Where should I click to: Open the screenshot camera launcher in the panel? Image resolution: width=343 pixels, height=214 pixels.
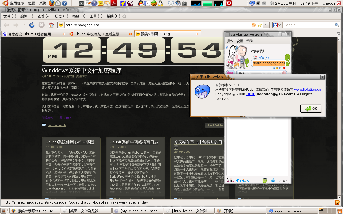pos(184,3)
